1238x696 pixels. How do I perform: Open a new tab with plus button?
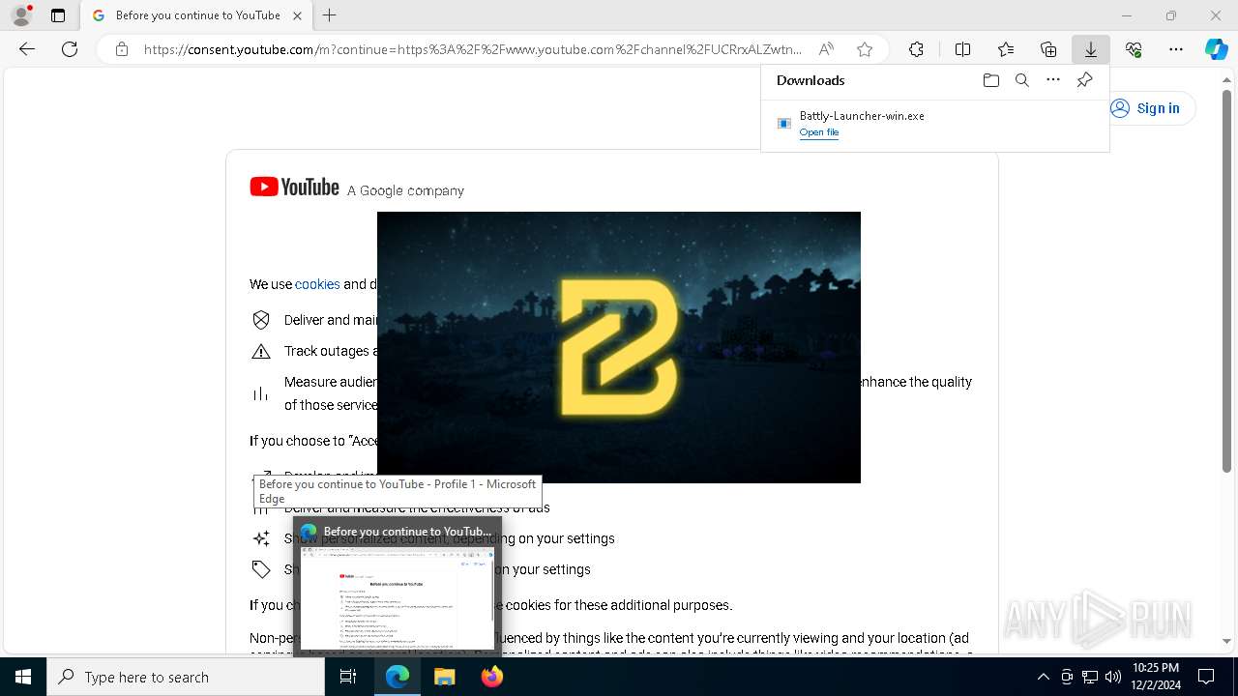(330, 15)
